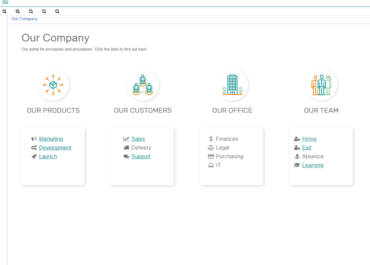Select the Finances text entry
This screenshot has width=370, height=265.
coord(227,139)
